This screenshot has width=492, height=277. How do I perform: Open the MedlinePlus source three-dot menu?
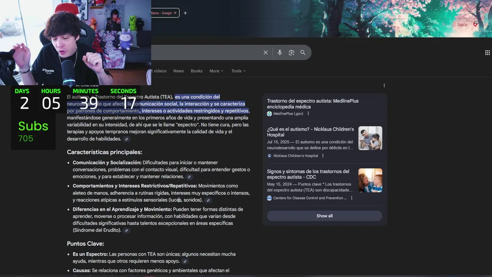click(308, 113)
